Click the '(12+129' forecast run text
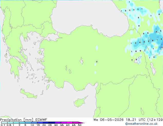The image size is (163, 126). [x=155, y=120]
